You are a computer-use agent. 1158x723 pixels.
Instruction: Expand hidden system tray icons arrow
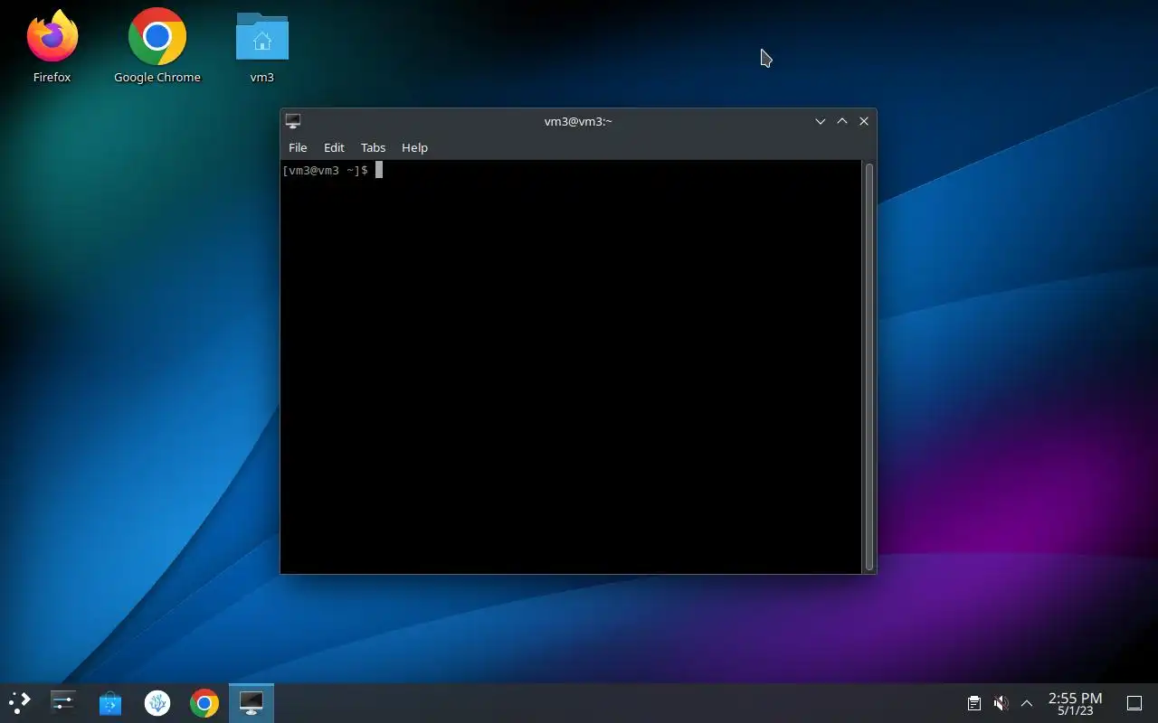(x=1027, y=702)
